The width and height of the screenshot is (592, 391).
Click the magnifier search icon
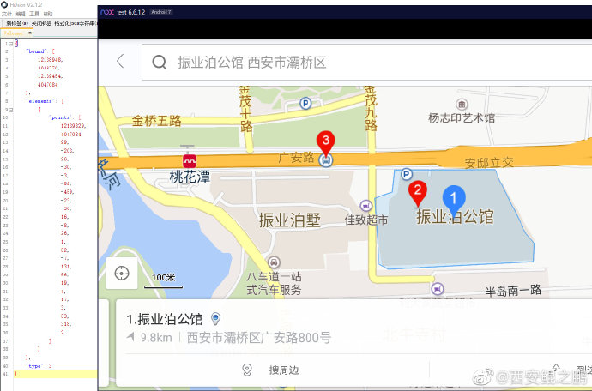tap(159, 62)
